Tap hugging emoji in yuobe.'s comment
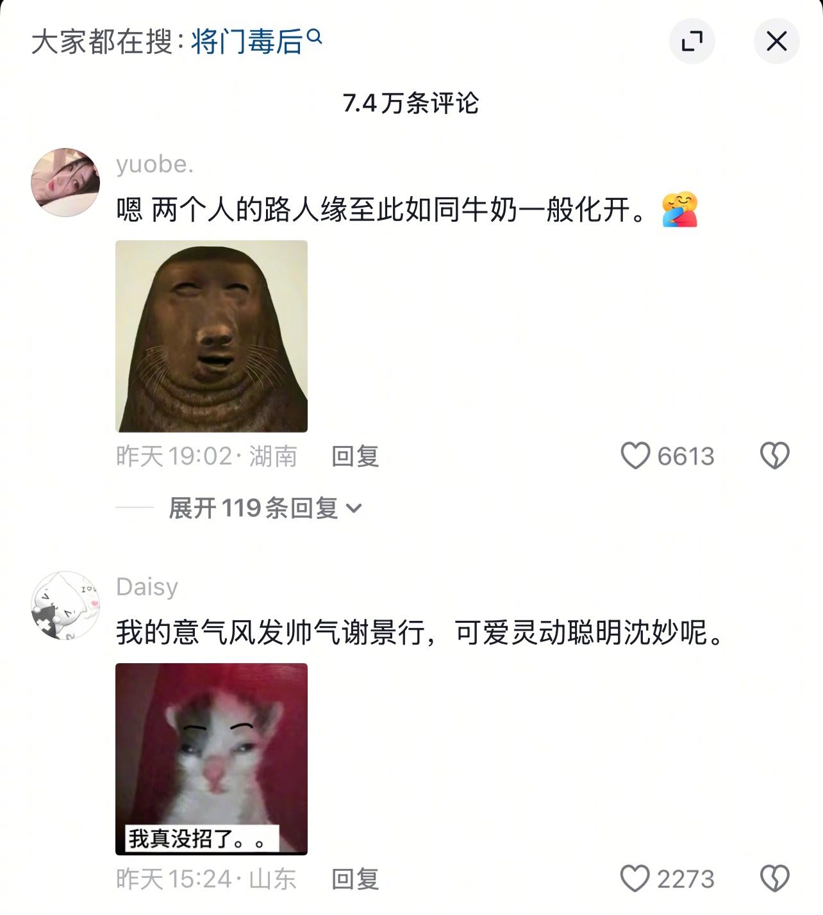 (x=679, y=210)
